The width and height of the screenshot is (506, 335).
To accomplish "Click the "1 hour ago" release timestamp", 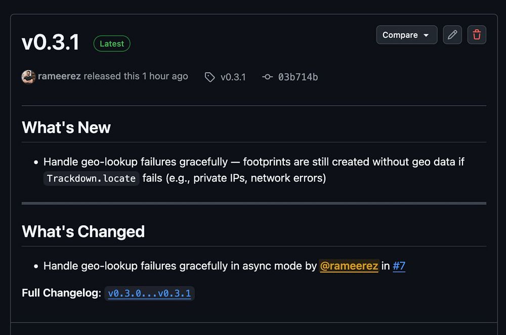I will (165, 76).
